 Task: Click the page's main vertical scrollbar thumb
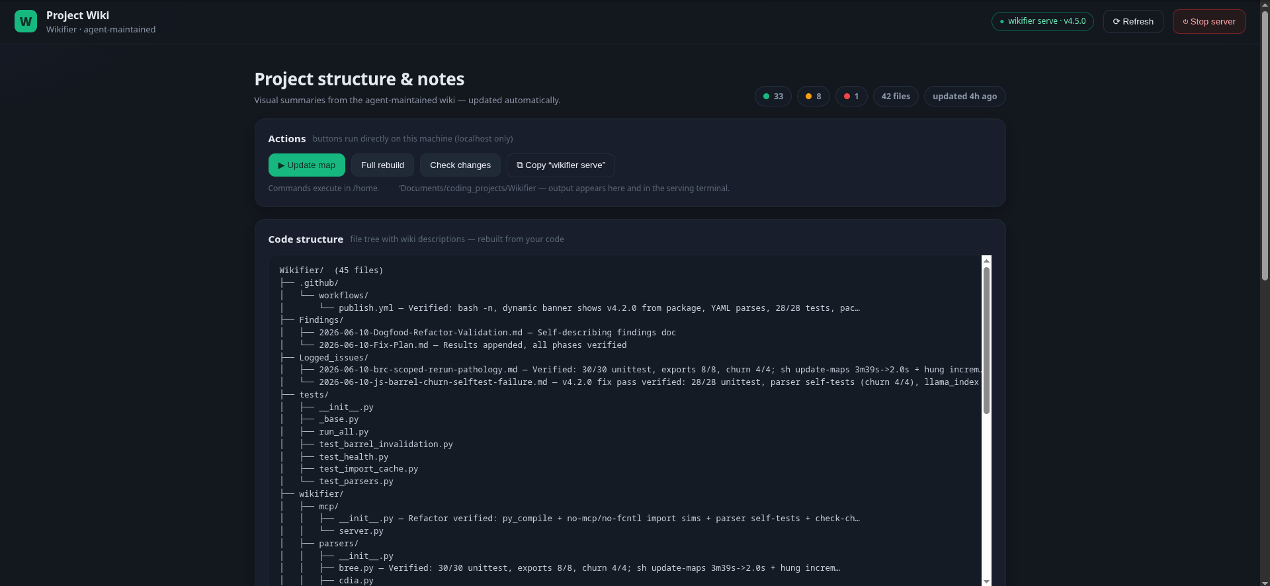pyautogui.click(x=1265, y=146)
